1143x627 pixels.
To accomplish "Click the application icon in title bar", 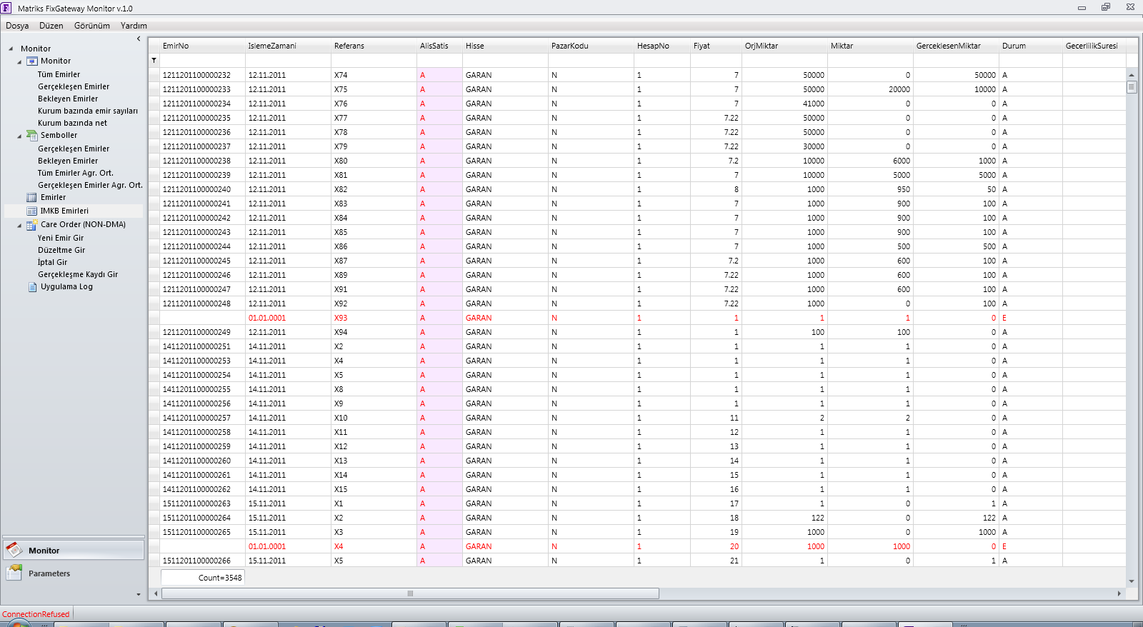I will point(6,8).
